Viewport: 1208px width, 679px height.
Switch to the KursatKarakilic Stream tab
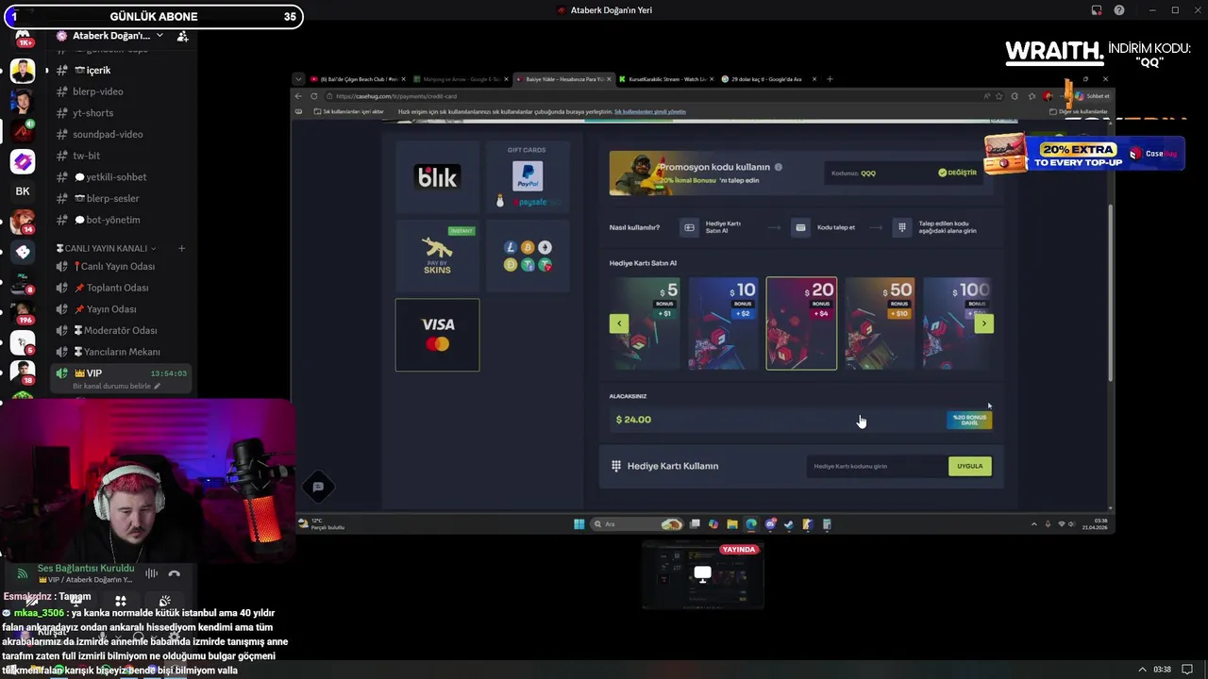pyautogui.click(x=666, y=79)
